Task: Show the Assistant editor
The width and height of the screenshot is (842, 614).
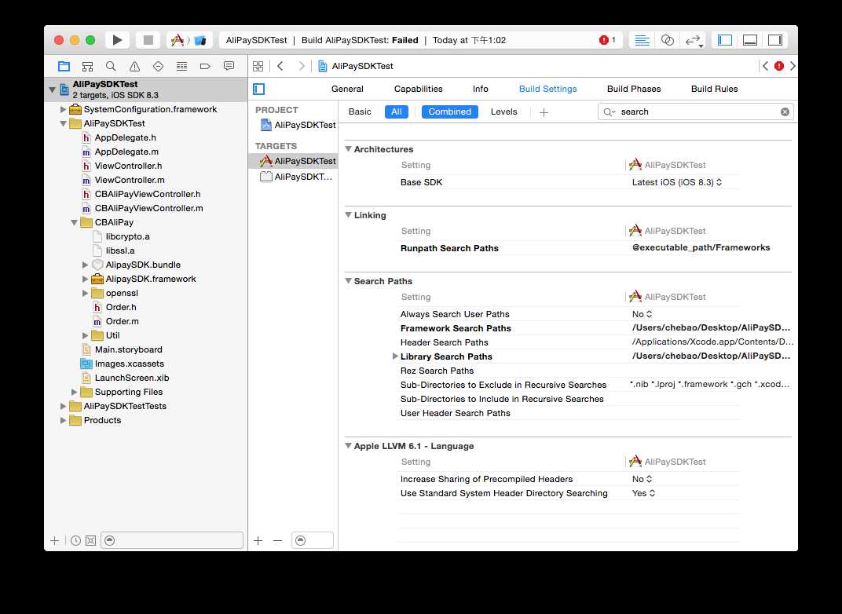Action: pos(668,40)
